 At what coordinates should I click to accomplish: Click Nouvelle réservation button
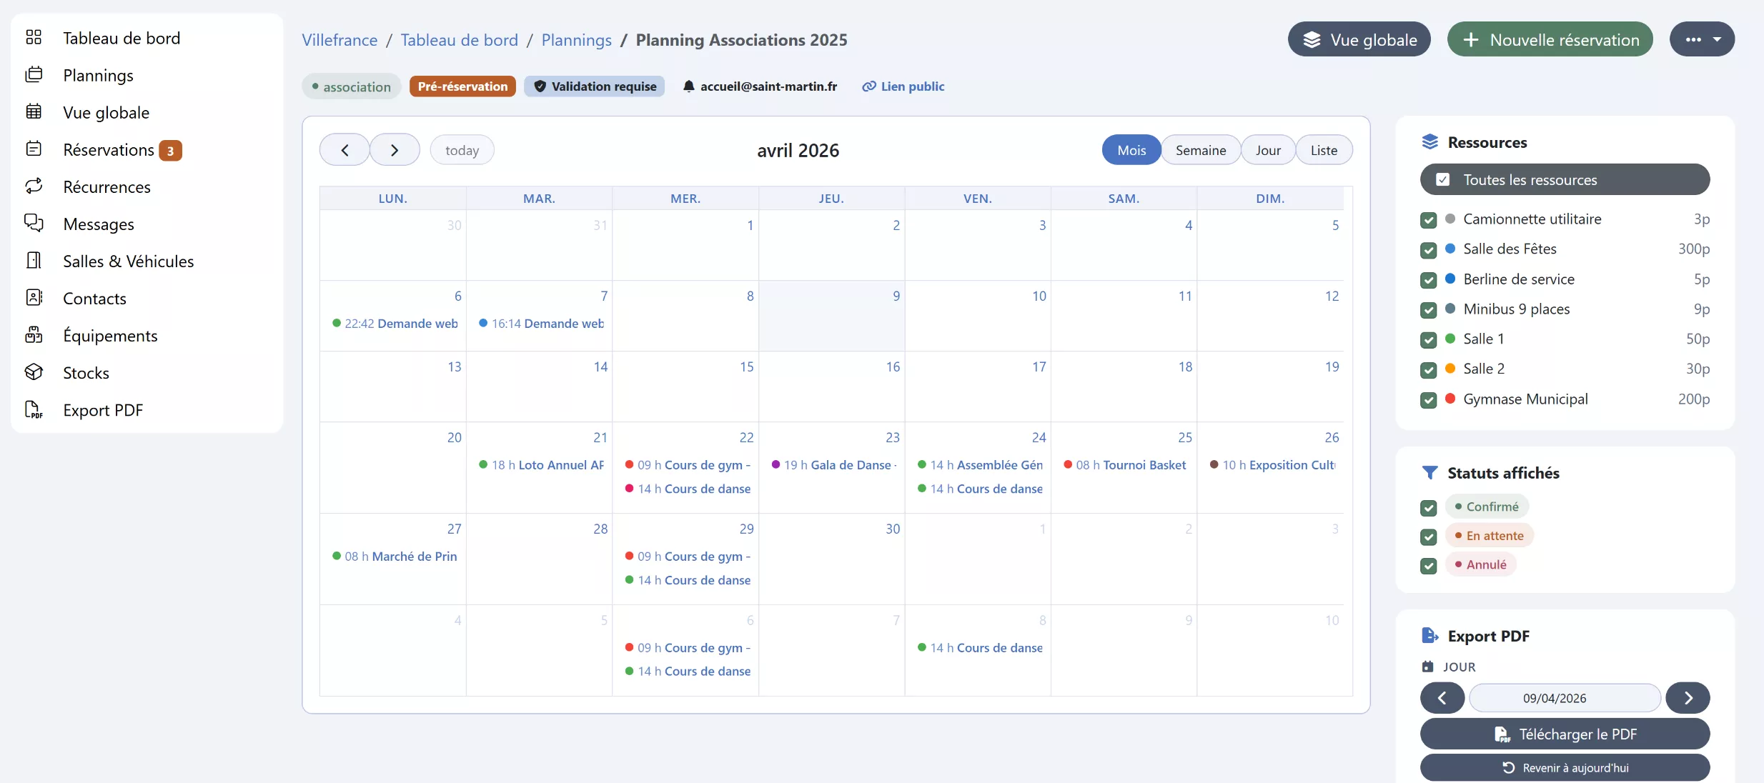coord(1550,39)
